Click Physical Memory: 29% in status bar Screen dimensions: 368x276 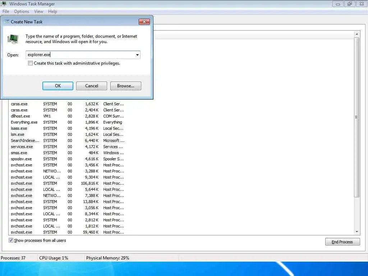108,258
